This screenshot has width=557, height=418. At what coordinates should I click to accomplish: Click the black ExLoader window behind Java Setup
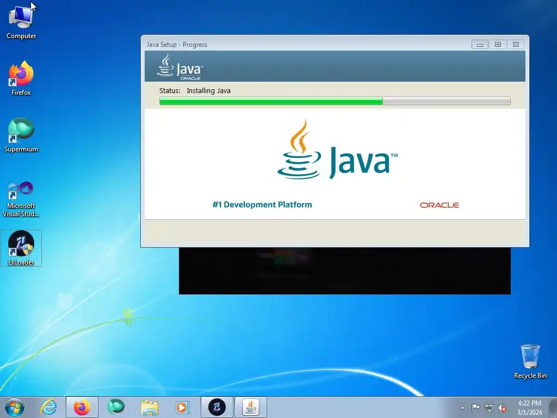coord(344,271)
